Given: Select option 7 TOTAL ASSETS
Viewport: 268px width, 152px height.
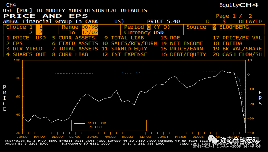Looking at the screenshot, I should click(x=75, y=49).
